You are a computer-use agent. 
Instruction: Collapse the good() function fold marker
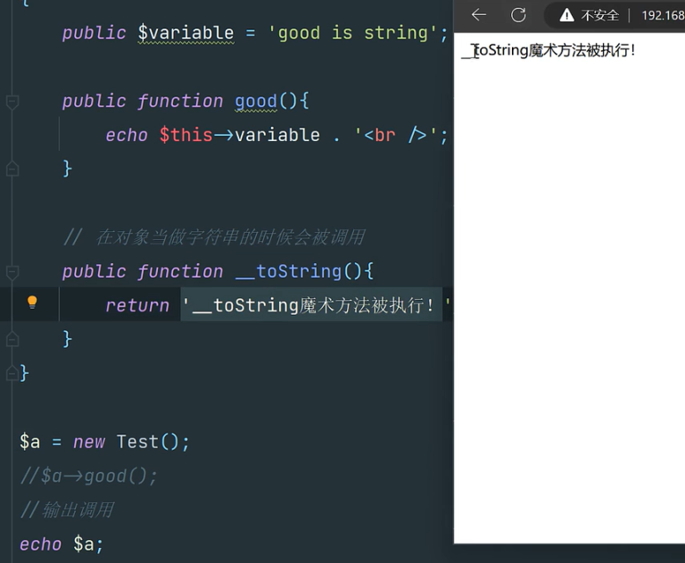pos(12,102)
